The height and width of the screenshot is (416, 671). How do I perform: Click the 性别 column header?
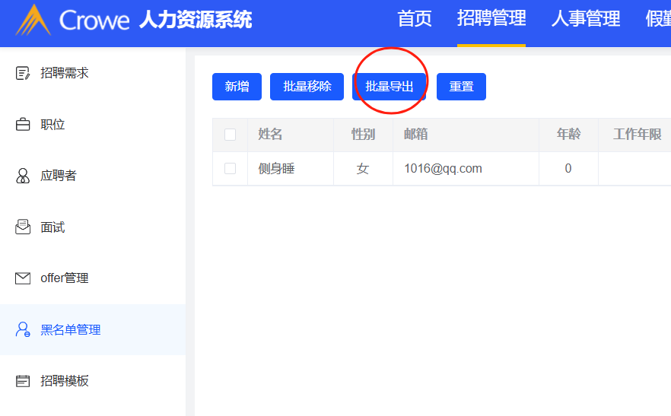click(x=364, y=135)
